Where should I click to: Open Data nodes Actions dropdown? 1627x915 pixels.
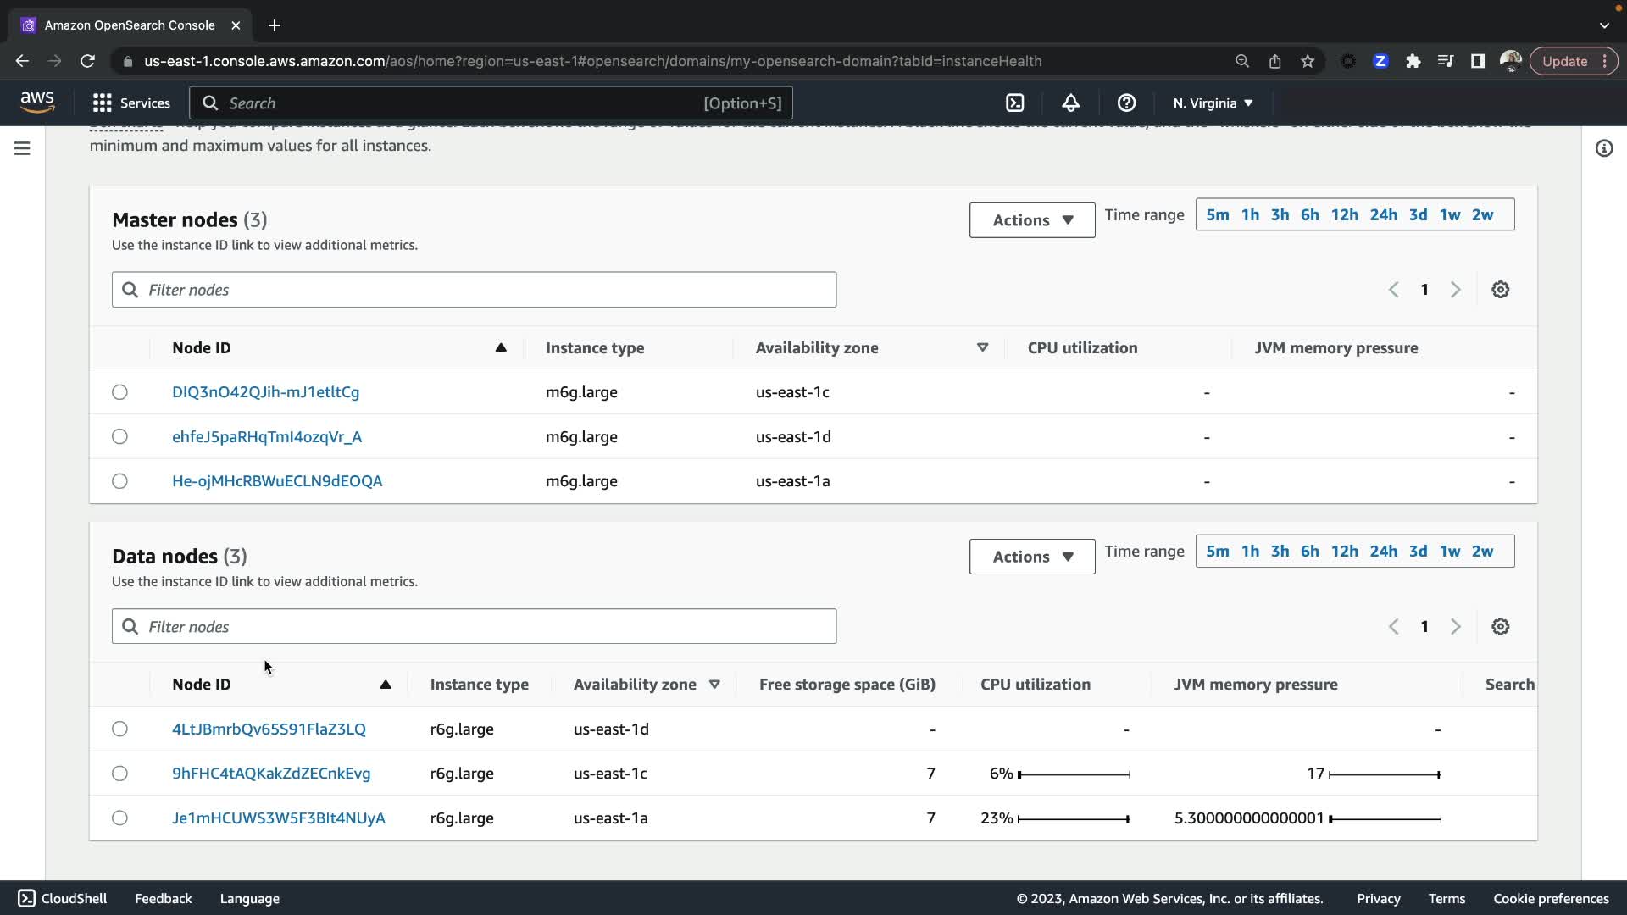[1031, 557]
